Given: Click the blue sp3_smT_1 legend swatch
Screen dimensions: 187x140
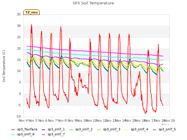Looking at the screenshot, I should pos(44,129).
